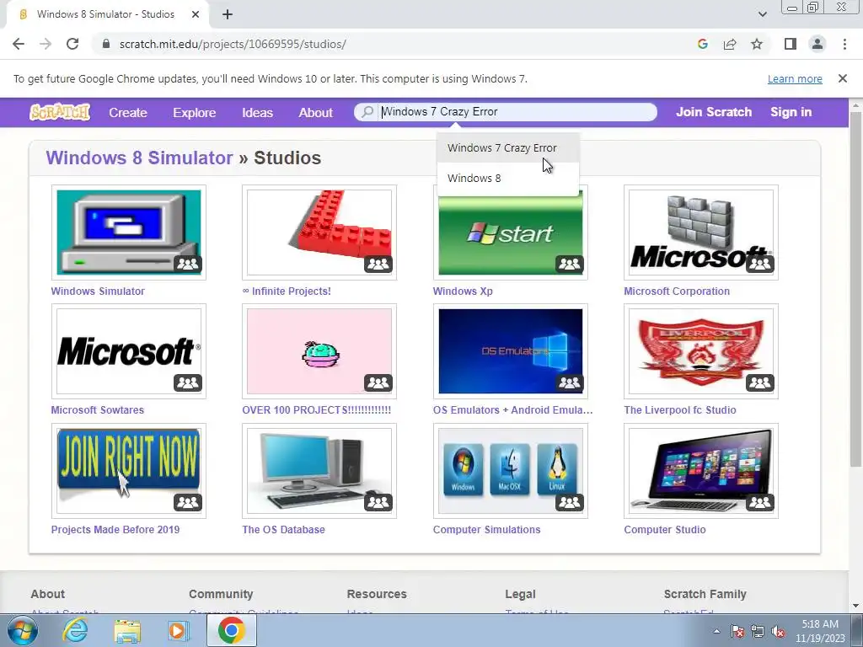Image resolution: width=863 pixels, height=647 pixels.
Task: Open the Windows Xp start thumbnail
Action: pos(510,237)
